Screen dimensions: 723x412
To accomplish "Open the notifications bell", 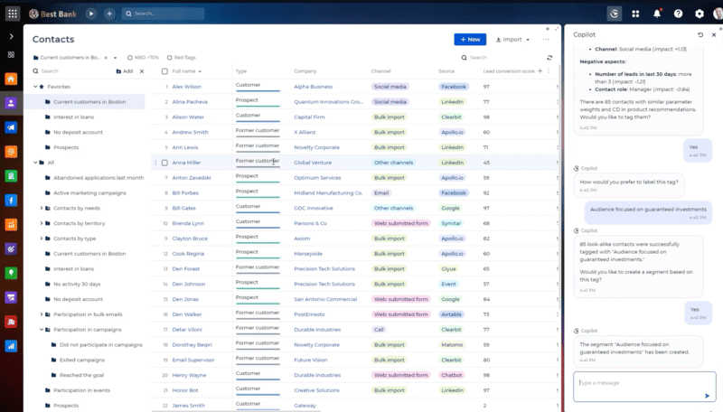I will coord(657,14).
